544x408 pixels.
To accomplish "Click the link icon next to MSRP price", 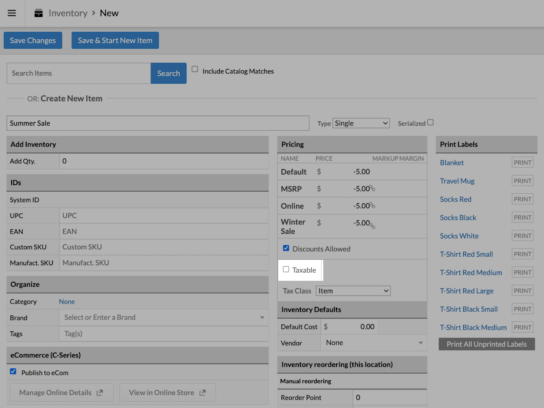I will pyautogui.click(x=373, y=189).
